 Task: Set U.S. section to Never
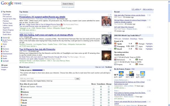[x=94, y=89]
